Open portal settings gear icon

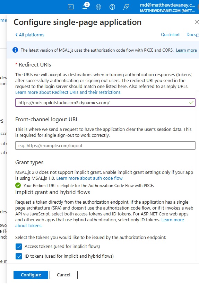[98, 7]
